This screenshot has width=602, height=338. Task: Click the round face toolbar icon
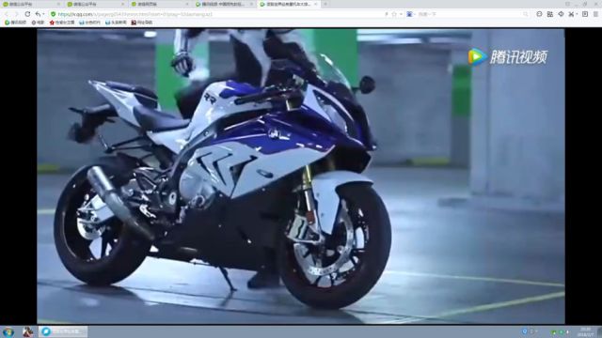(539, 14)
